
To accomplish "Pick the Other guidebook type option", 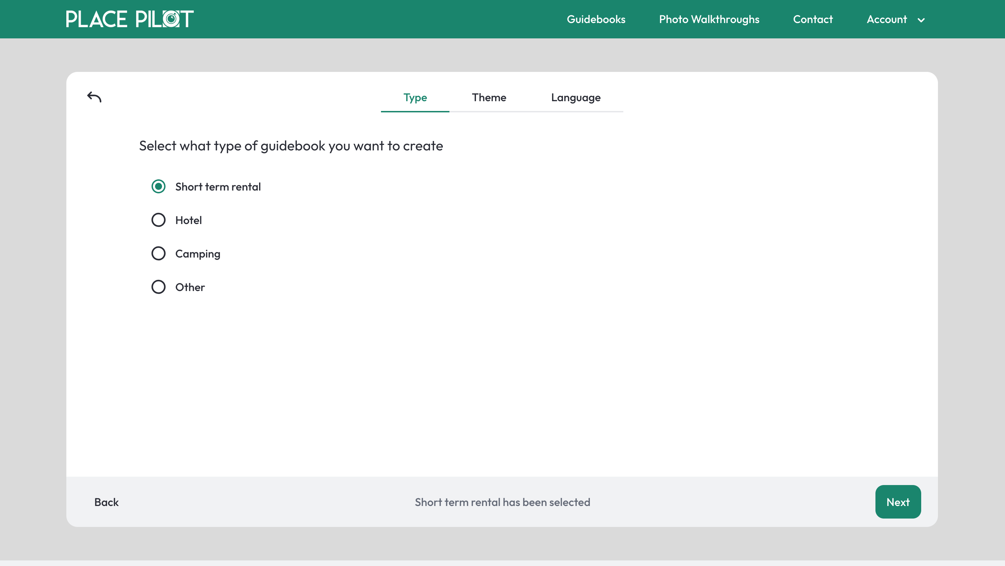I will (x=159, y=287).
